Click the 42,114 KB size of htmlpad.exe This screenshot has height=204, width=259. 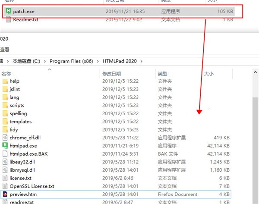click(218, 146)
